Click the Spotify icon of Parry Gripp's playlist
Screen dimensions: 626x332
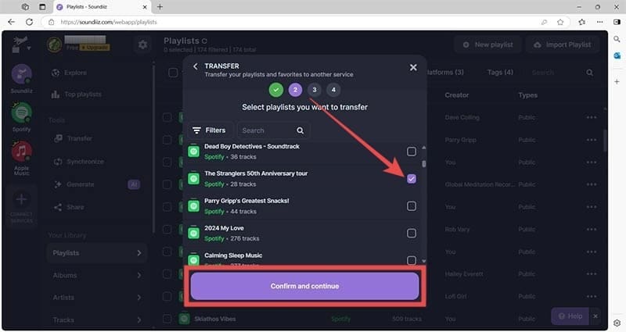[x=193, y=206]
